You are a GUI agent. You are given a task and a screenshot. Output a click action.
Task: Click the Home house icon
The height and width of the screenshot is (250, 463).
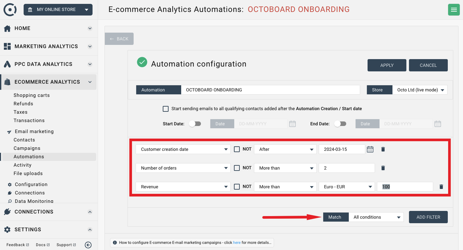(7, 28)
